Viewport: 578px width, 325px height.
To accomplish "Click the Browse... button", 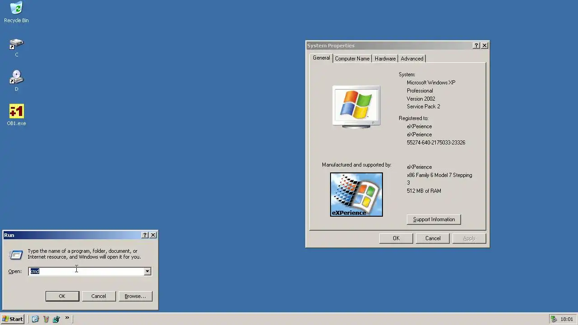I will tap(135, 296).
